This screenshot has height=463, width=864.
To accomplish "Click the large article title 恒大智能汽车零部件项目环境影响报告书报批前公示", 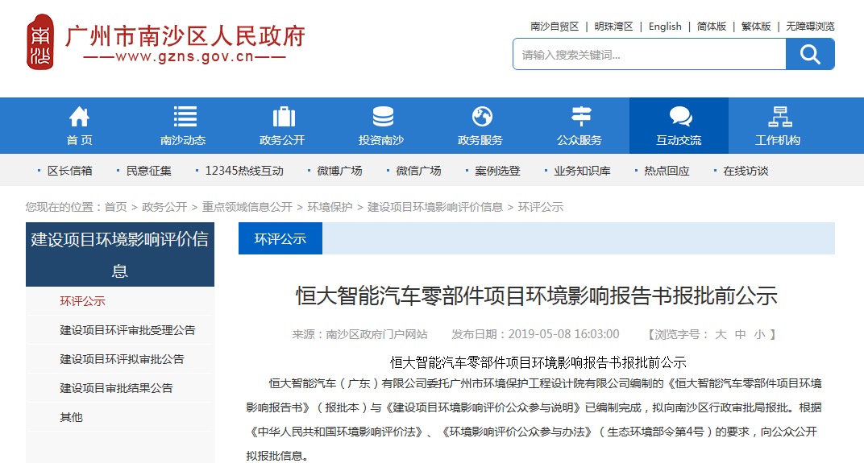I will point(536,296).
